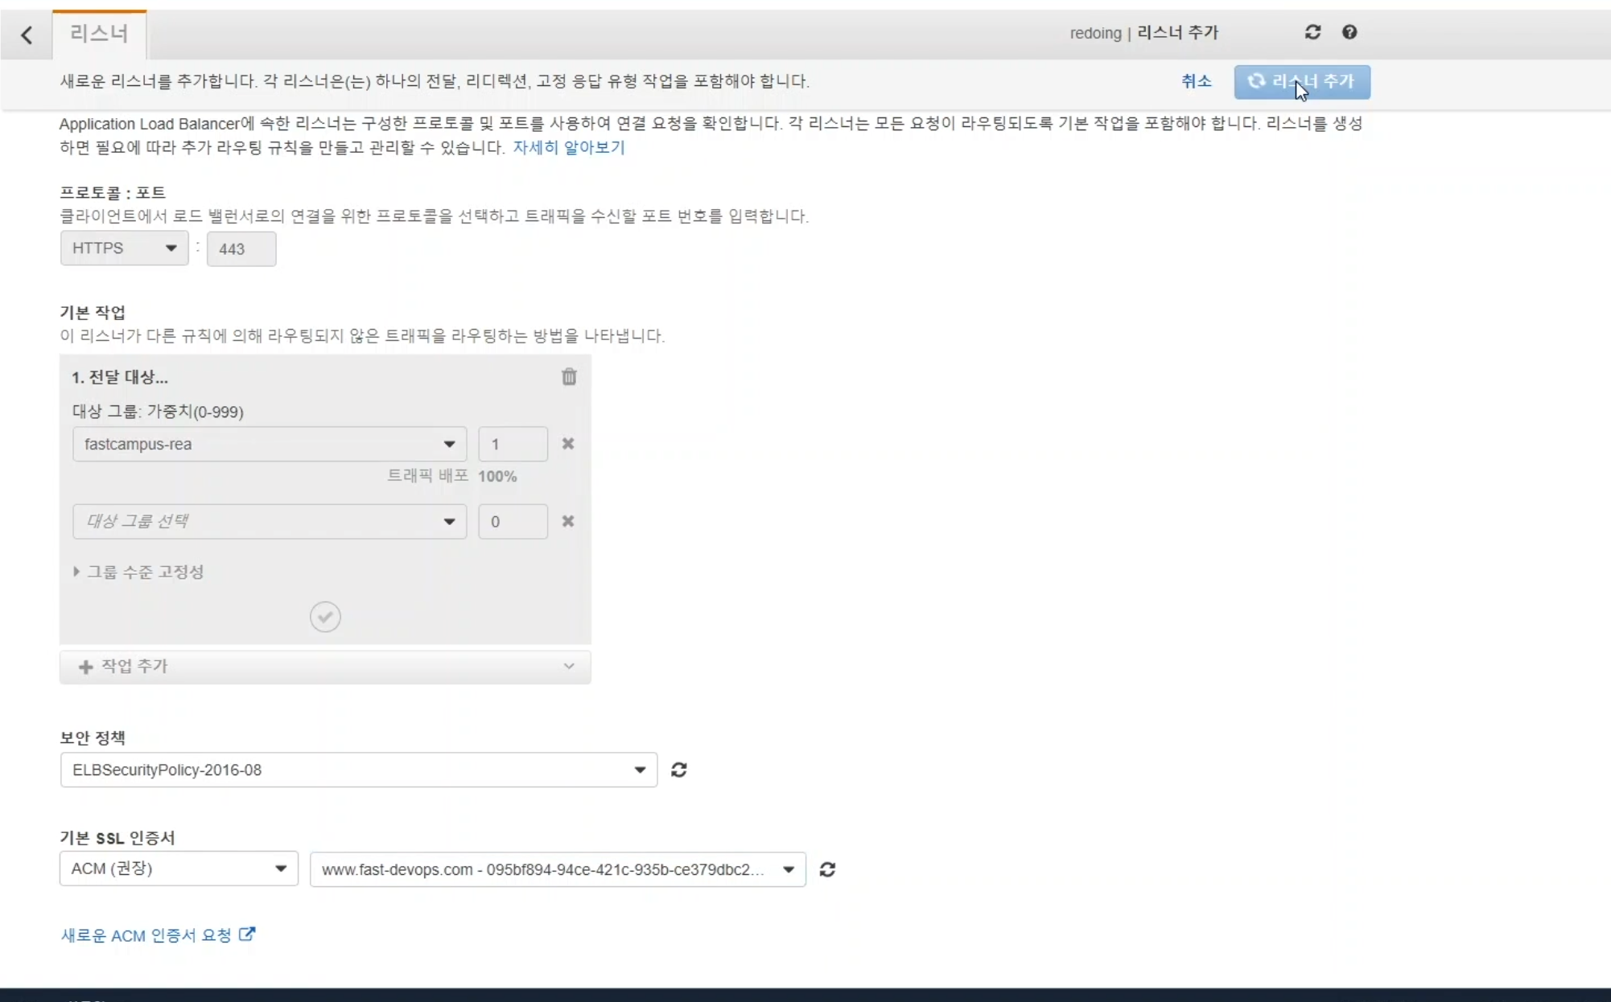Remove fastcampus-rea target group with X

pos(568,444)
